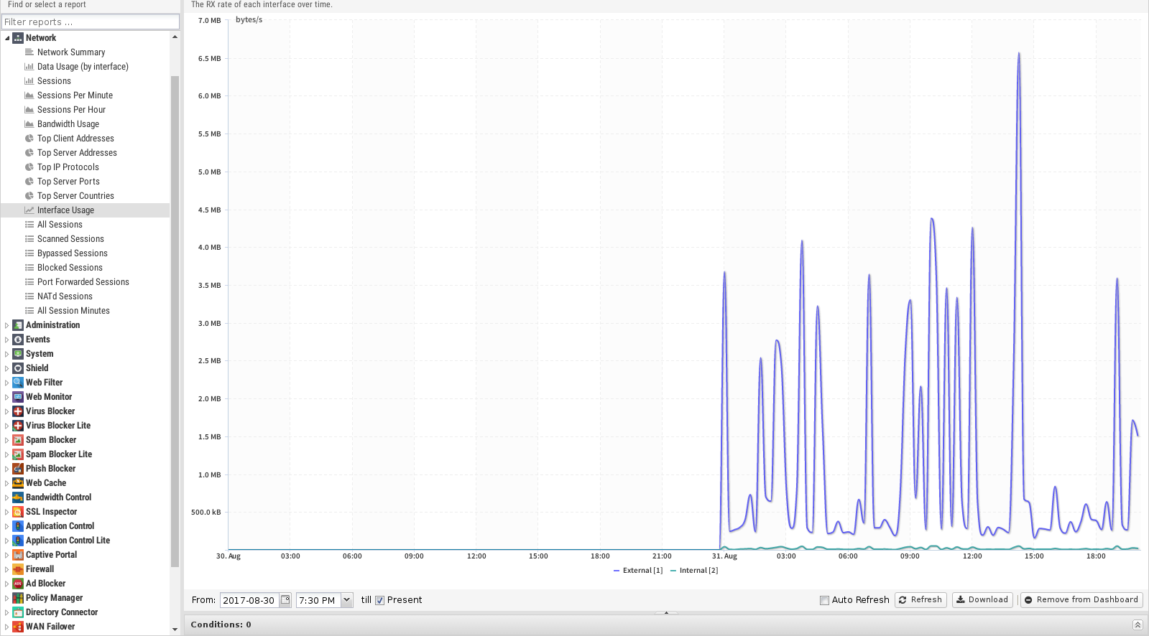The image size is (1149, 636).
Task: Click the SSL Inspector app icon
Action: coord(18,512)
